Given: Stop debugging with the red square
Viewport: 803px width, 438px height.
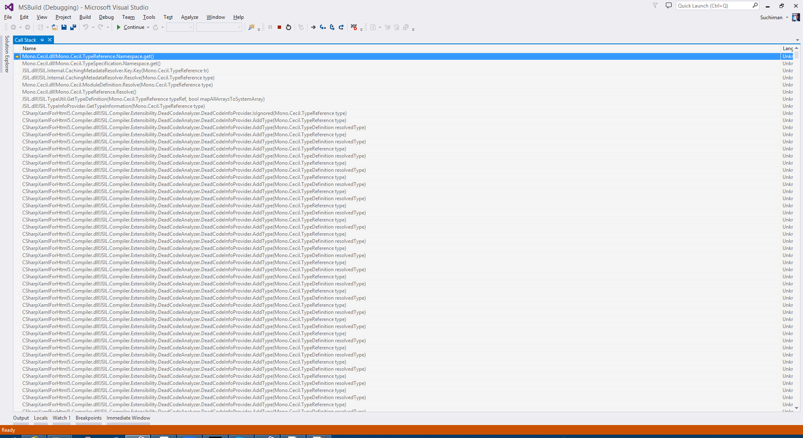Looking at the screenshot, I should point(279,27).
